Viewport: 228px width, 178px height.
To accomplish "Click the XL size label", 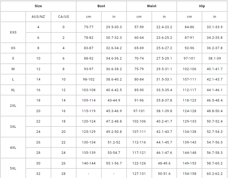I will [13, 90].
